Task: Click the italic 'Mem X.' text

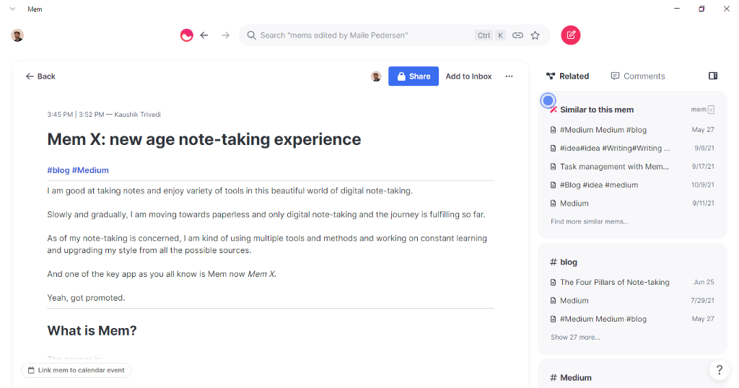Action: tap(262, 274)
